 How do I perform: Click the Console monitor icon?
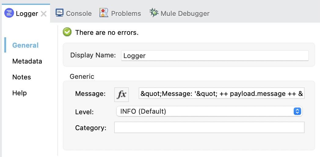60,13
